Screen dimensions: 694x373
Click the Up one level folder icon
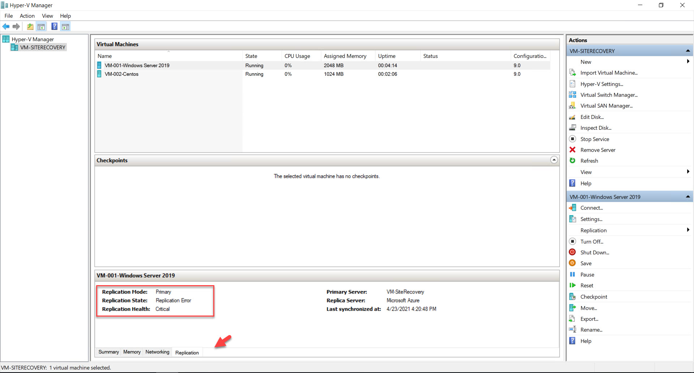[x=30, y=26]
